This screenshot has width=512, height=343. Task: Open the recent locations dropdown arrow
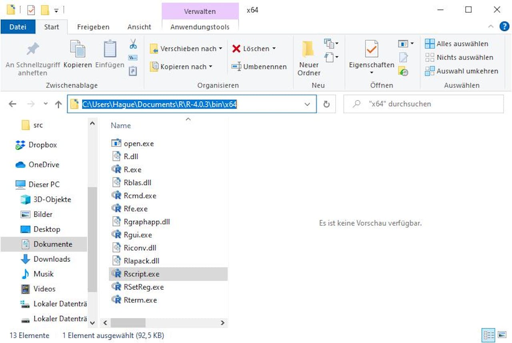[x=46, y=104]
